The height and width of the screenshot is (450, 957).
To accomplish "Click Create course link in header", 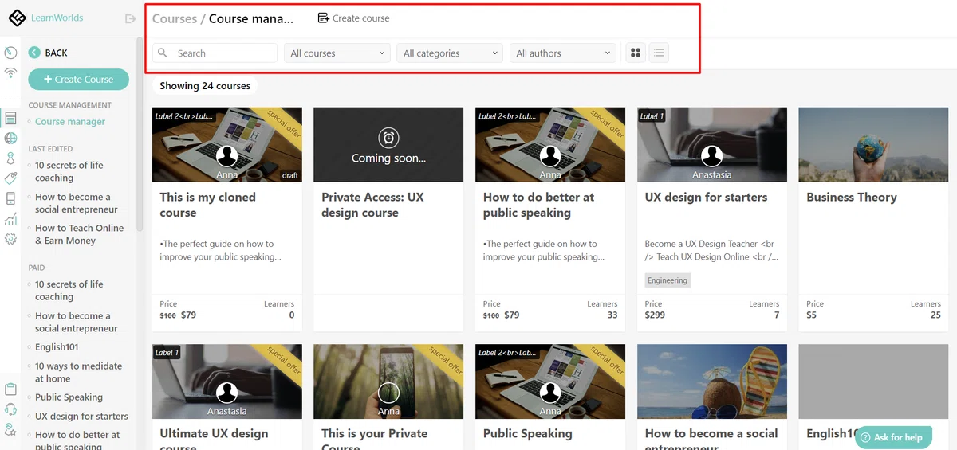I will (353, 18).
